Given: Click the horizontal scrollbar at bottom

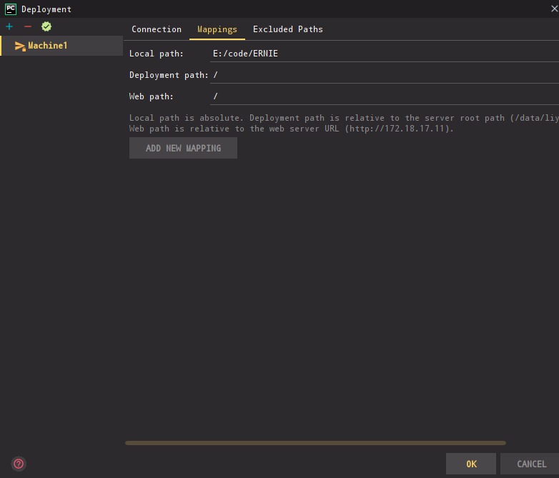Looking at the screenshot, I should (315, 443).
